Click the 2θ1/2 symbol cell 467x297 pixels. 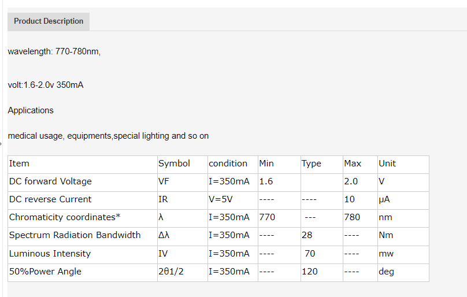click(x=183, y=273)
